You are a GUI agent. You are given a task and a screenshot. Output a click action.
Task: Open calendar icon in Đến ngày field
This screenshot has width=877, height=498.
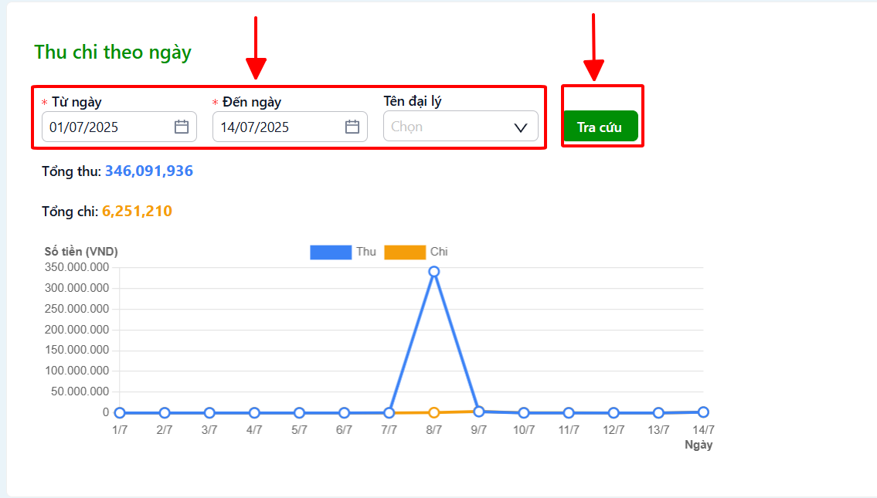click(x=352, y=127)
